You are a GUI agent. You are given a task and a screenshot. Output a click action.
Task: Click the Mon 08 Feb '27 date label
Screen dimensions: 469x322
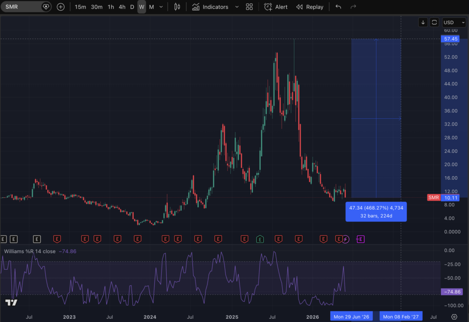[401, 316]
